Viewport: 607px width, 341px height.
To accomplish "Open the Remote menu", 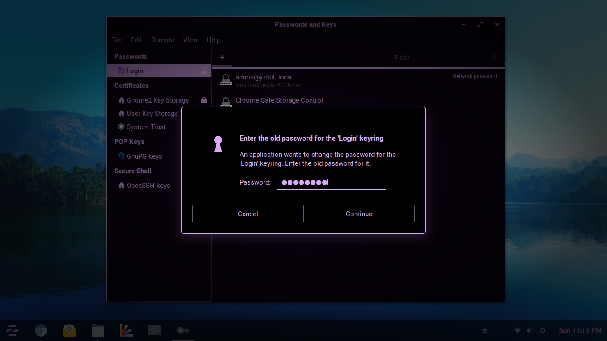I will point(162,40).
